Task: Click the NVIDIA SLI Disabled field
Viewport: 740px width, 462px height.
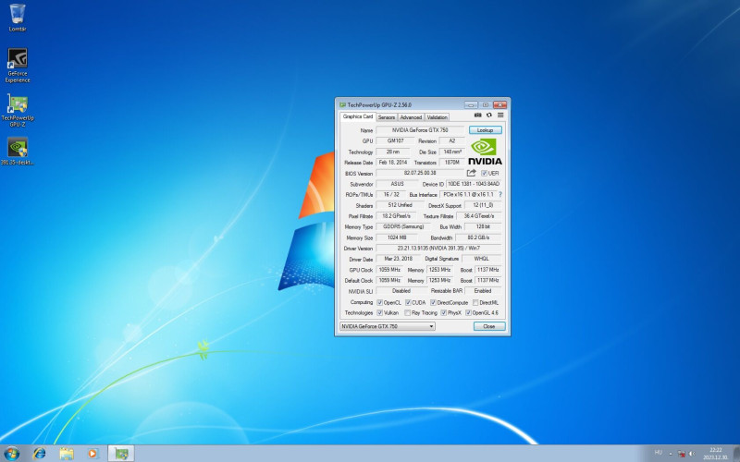Action: pos(401,291)
